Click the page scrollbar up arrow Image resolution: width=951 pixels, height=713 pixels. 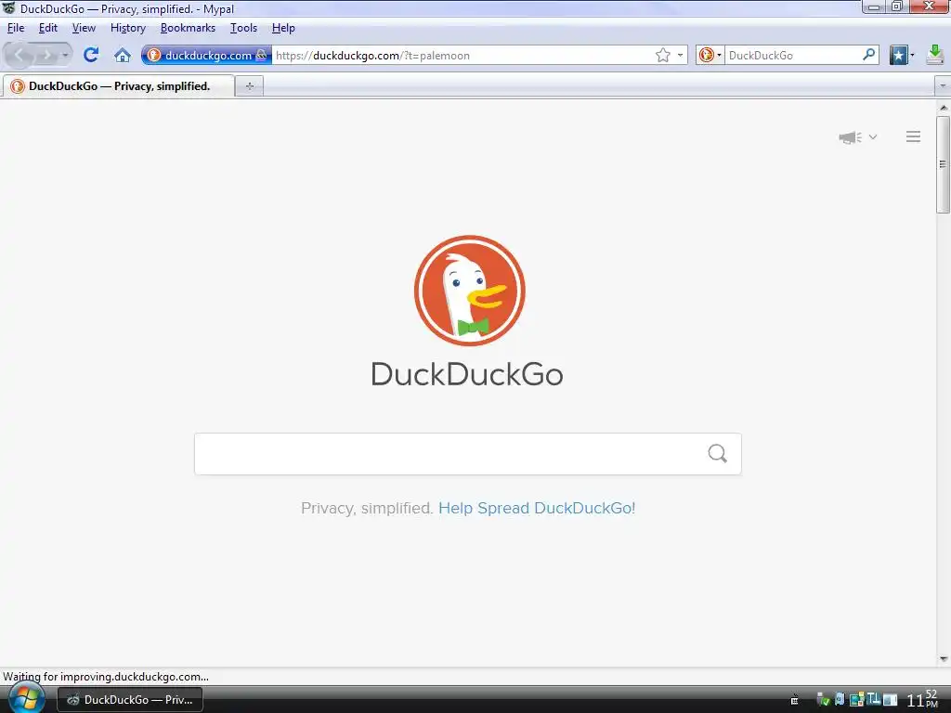(x=944, y=108)
